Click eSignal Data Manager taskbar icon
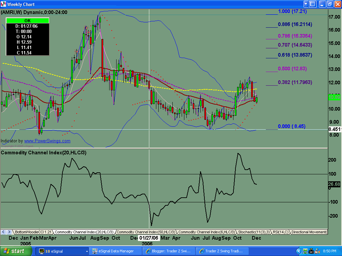Image resolution: width=342 pixels, height=256 pixels. pyautogui.click(x=95, y=251)
